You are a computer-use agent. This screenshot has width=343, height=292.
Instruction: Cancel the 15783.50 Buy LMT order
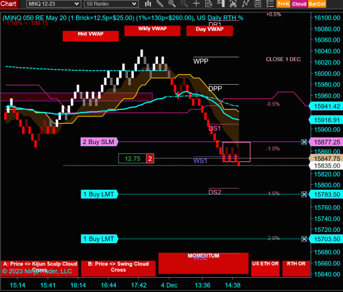[304, 194]
